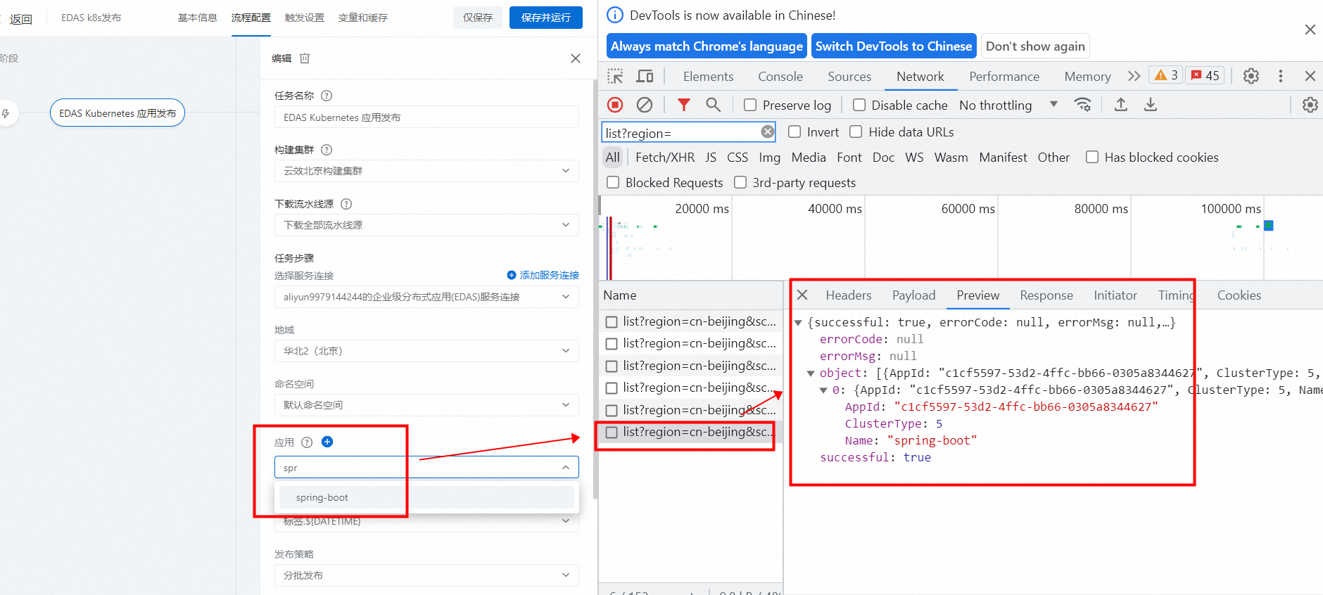Stop recording network log red icon
Screen dimensions: 1323x595
click(615, 105)
